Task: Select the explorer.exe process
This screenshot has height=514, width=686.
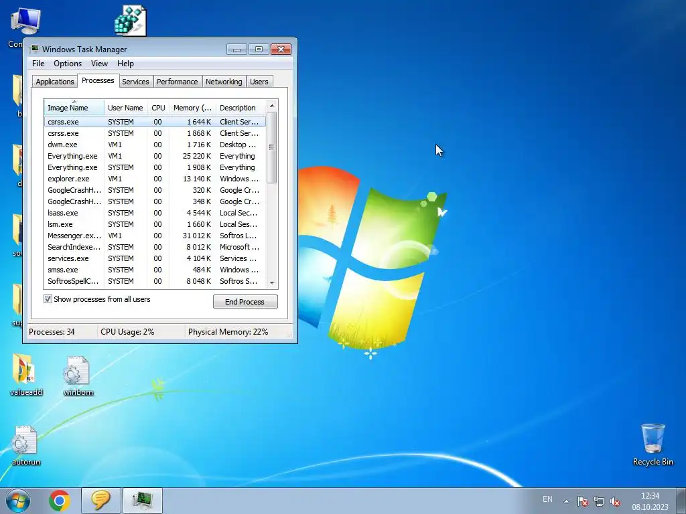Action: [x=155, y=179]
